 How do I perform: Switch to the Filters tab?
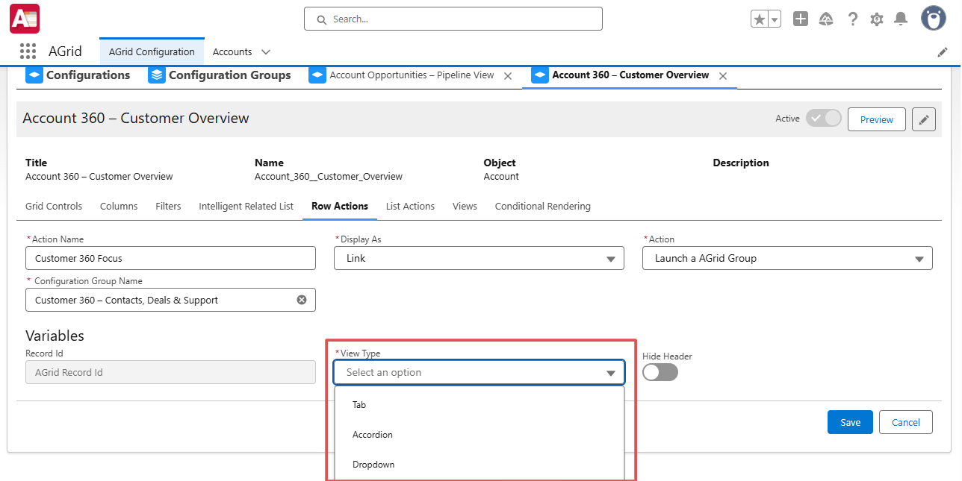click(168, 206)
